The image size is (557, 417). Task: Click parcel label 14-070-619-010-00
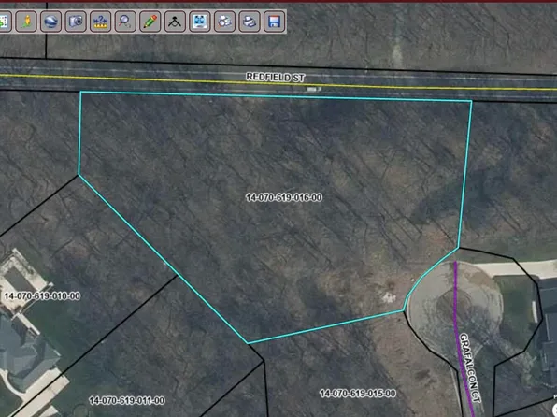42,295
